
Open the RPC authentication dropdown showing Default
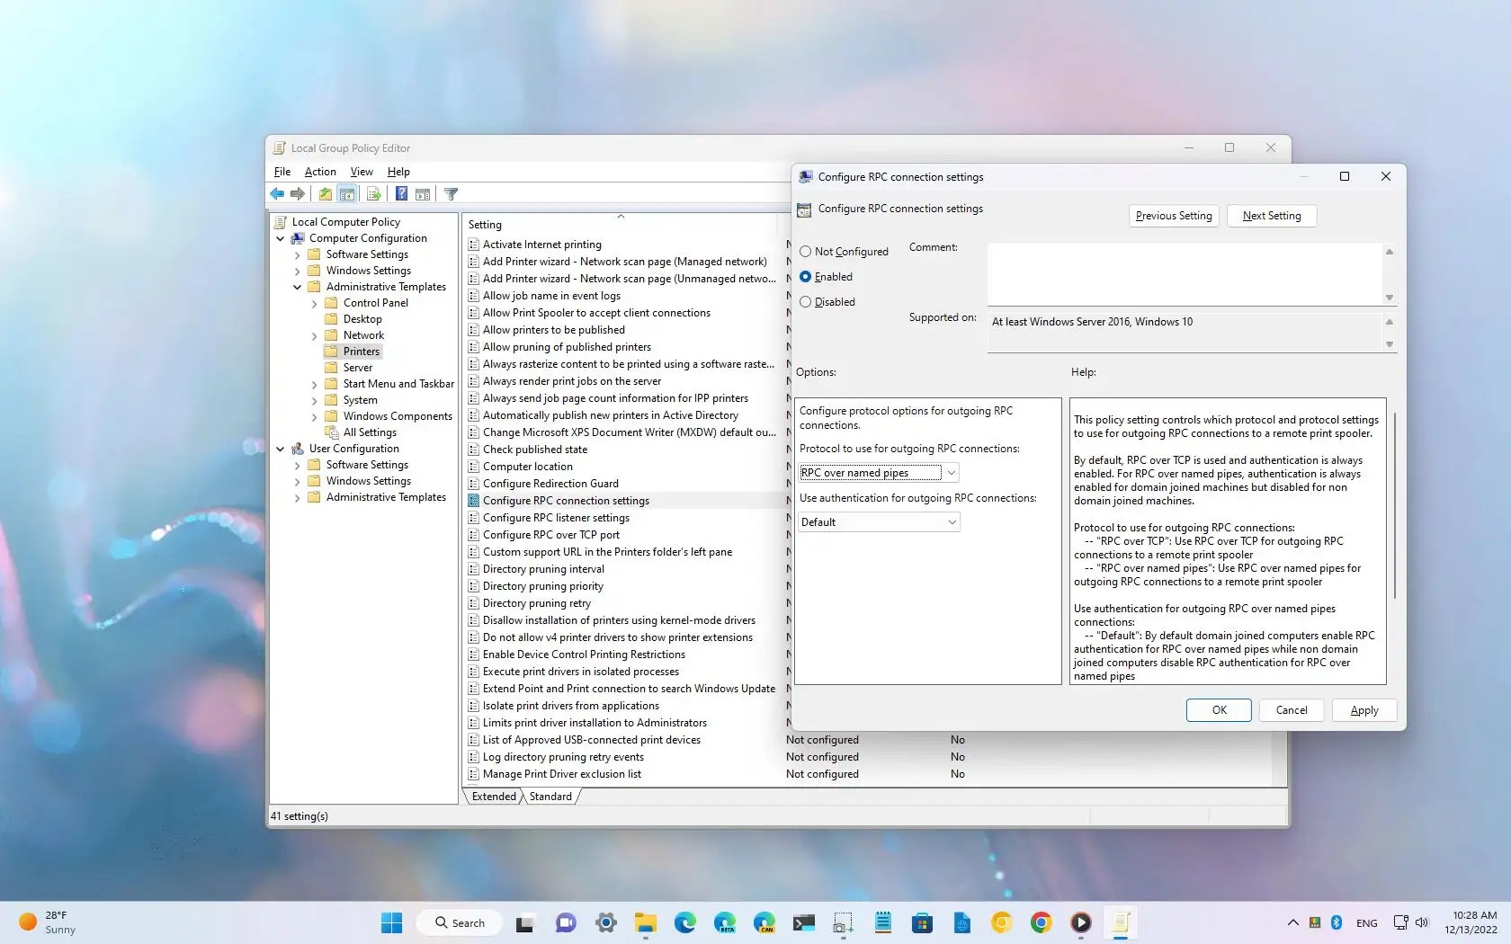(951, 521)
